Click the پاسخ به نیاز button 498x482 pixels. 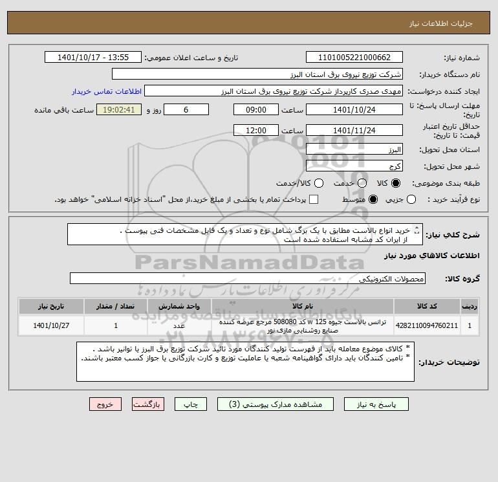tap(376, 404)
